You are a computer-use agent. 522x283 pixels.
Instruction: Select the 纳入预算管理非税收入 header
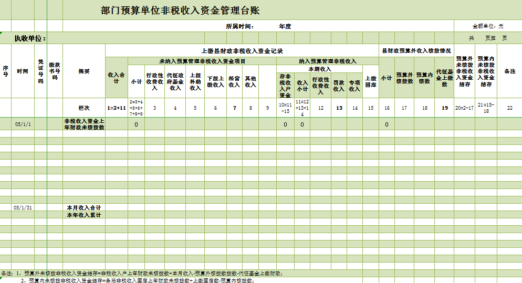pyautogui.click(x=328, y=61)
